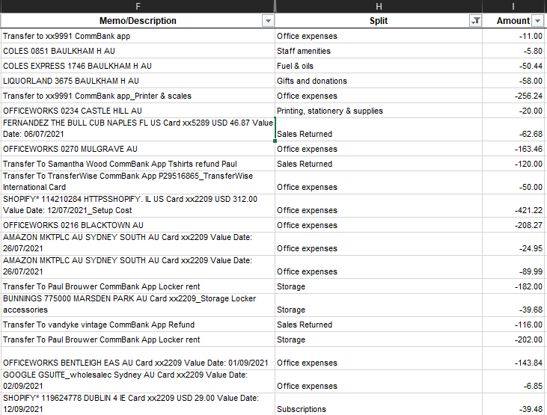Select the OFFICEWORKS 0216 BLACKTOWN cell

tap(138, 225)
